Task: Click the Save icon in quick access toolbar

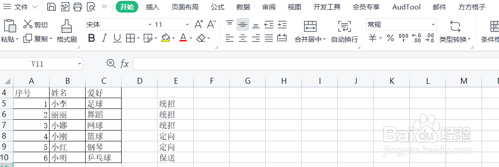Action: [x=51, y=7]
